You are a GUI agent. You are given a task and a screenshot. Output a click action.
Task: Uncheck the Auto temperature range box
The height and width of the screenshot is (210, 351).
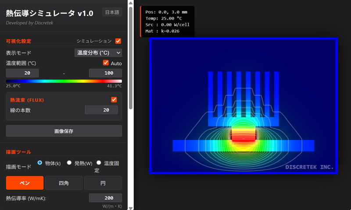(106, 63)
